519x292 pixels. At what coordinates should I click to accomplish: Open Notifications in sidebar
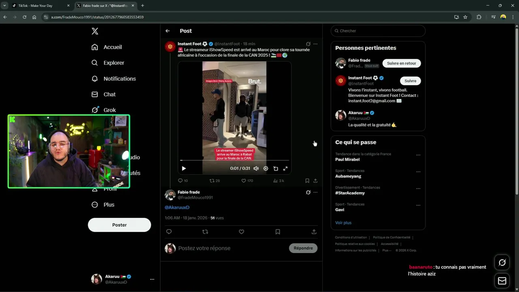pos(114,79)
